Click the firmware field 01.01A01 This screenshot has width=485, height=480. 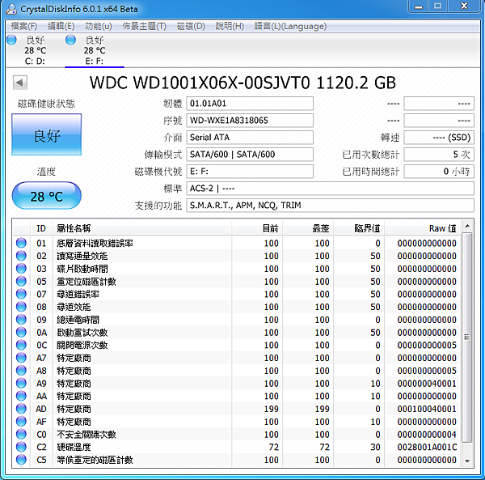tap(250, 104)
